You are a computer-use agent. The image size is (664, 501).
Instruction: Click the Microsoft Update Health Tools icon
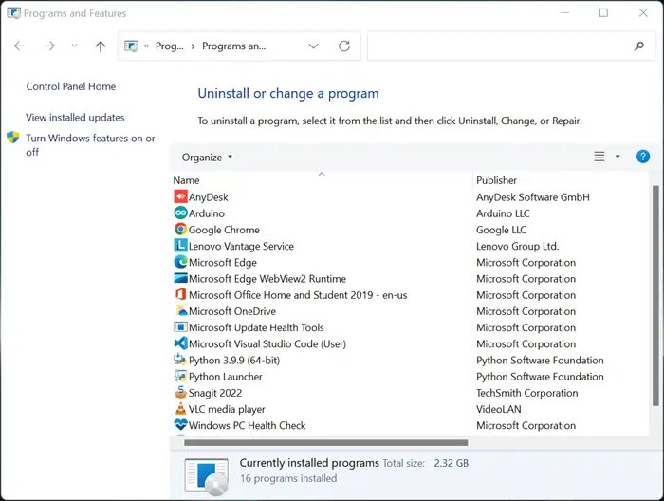pos(180,327)
